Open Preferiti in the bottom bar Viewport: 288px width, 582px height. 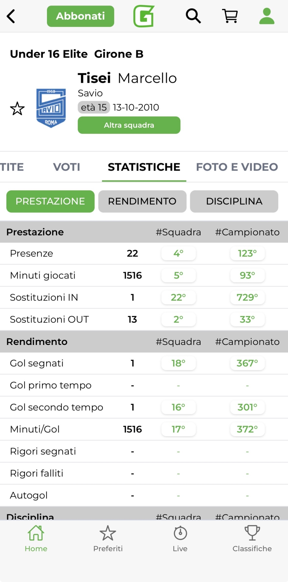point(108,538)
